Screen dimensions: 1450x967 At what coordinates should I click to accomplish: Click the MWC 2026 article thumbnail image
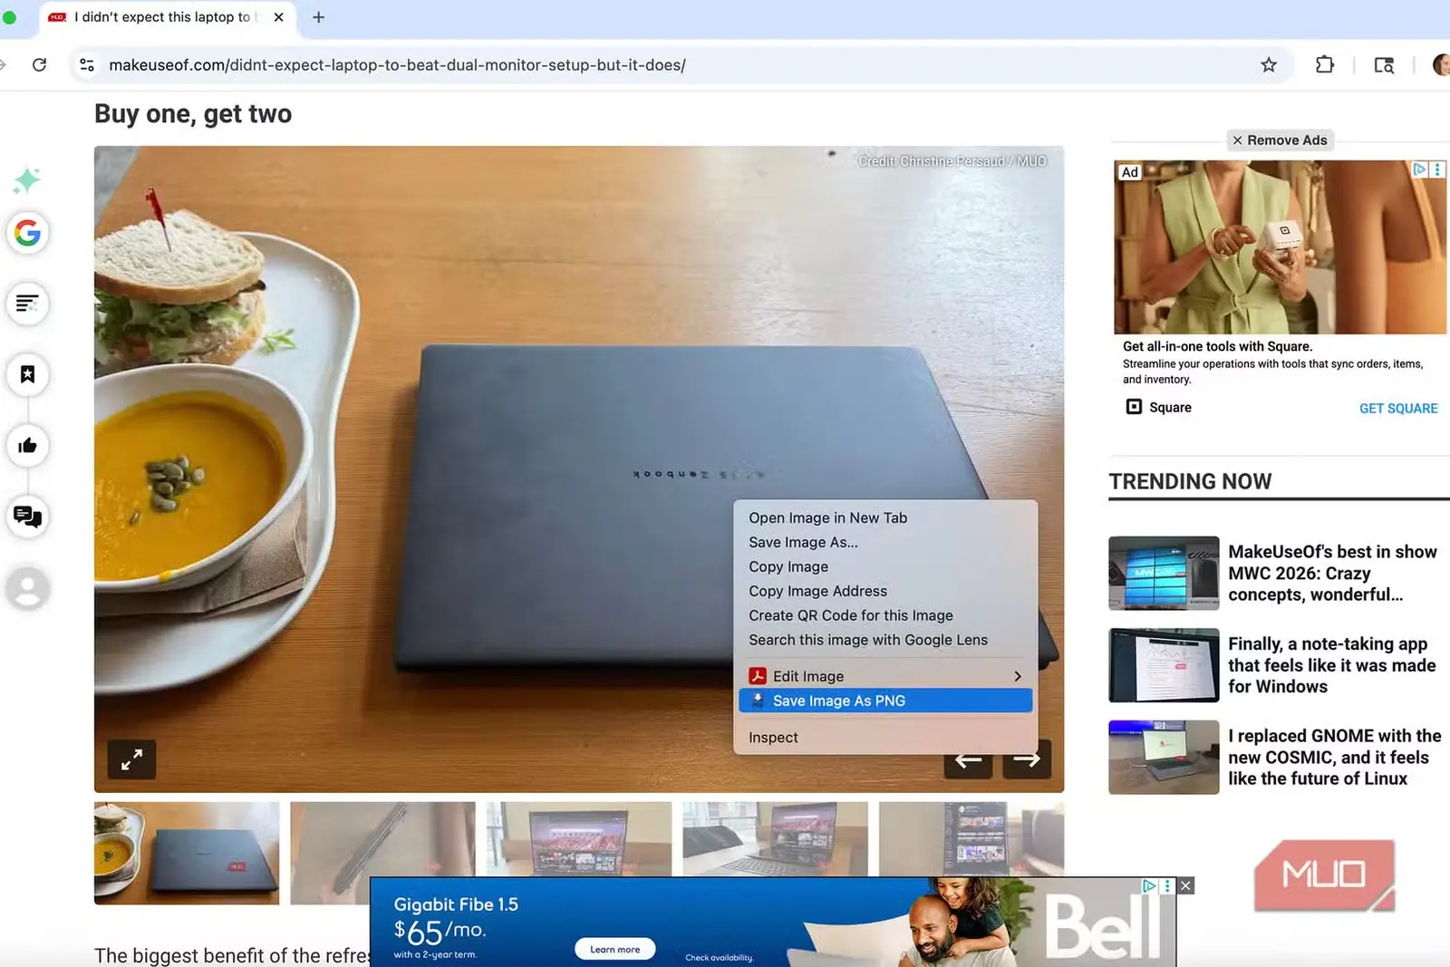1164,573
